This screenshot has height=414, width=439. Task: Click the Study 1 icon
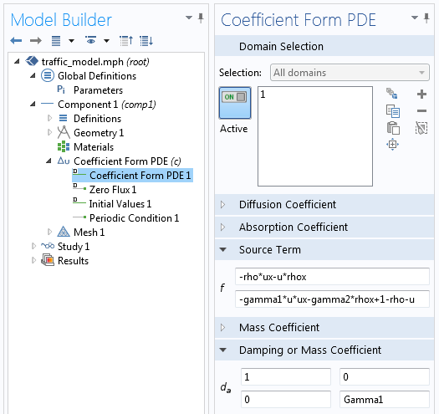pyautogui.click(x=48, y=246)
